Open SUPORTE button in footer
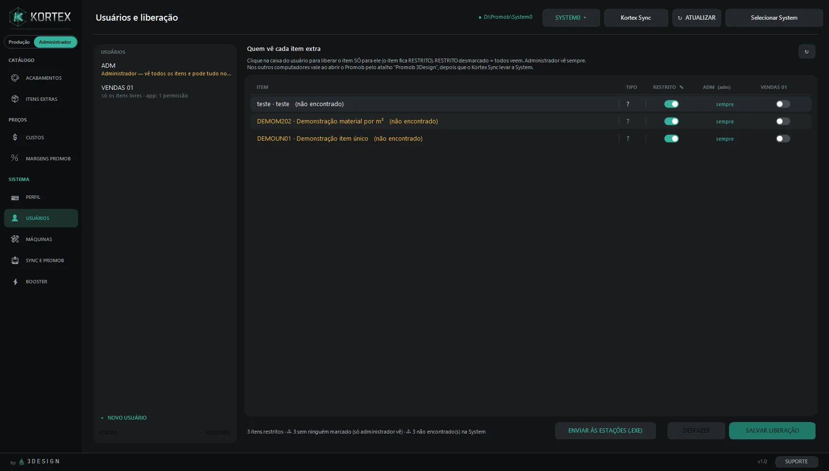The width and height of the screenshot is (829, 471). point(796,461)
